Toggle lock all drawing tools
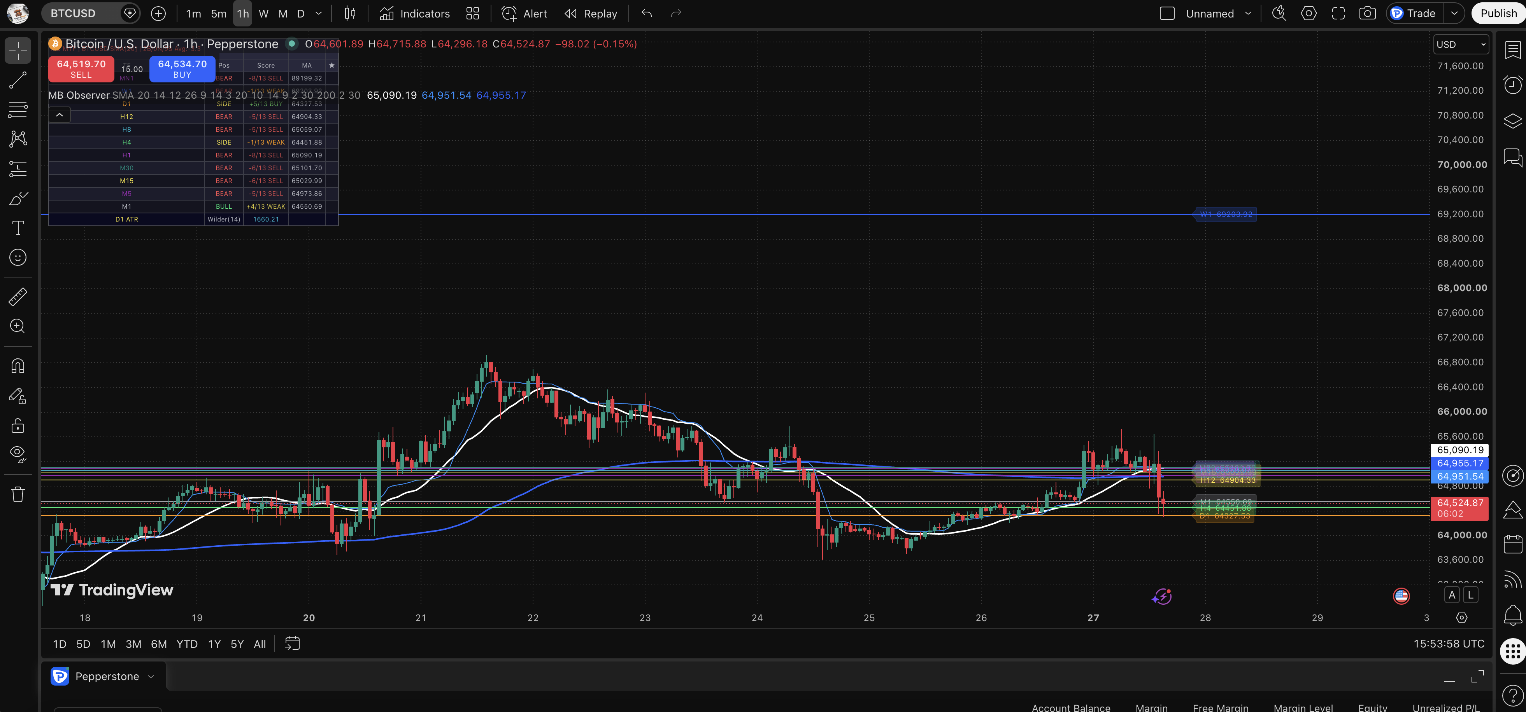Image resolution: width=1526 pixels, height=712 pixels. pos(18,426)
